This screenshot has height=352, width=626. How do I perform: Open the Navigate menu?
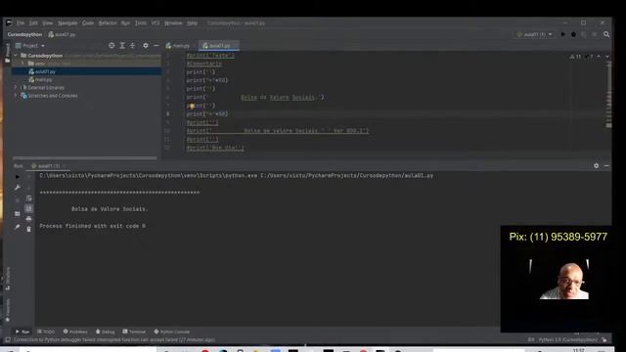67,23
